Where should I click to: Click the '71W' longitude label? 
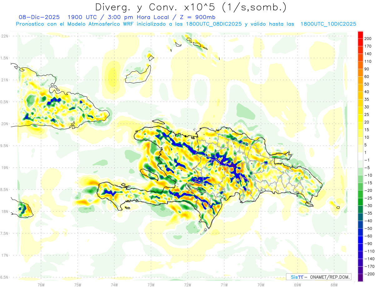tap(224, 285)
